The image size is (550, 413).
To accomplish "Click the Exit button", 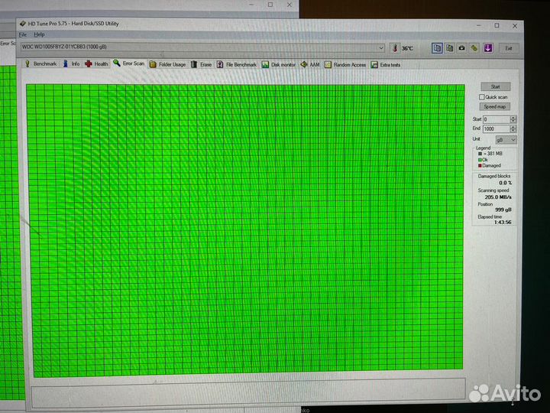I will [x=509, y=48].
